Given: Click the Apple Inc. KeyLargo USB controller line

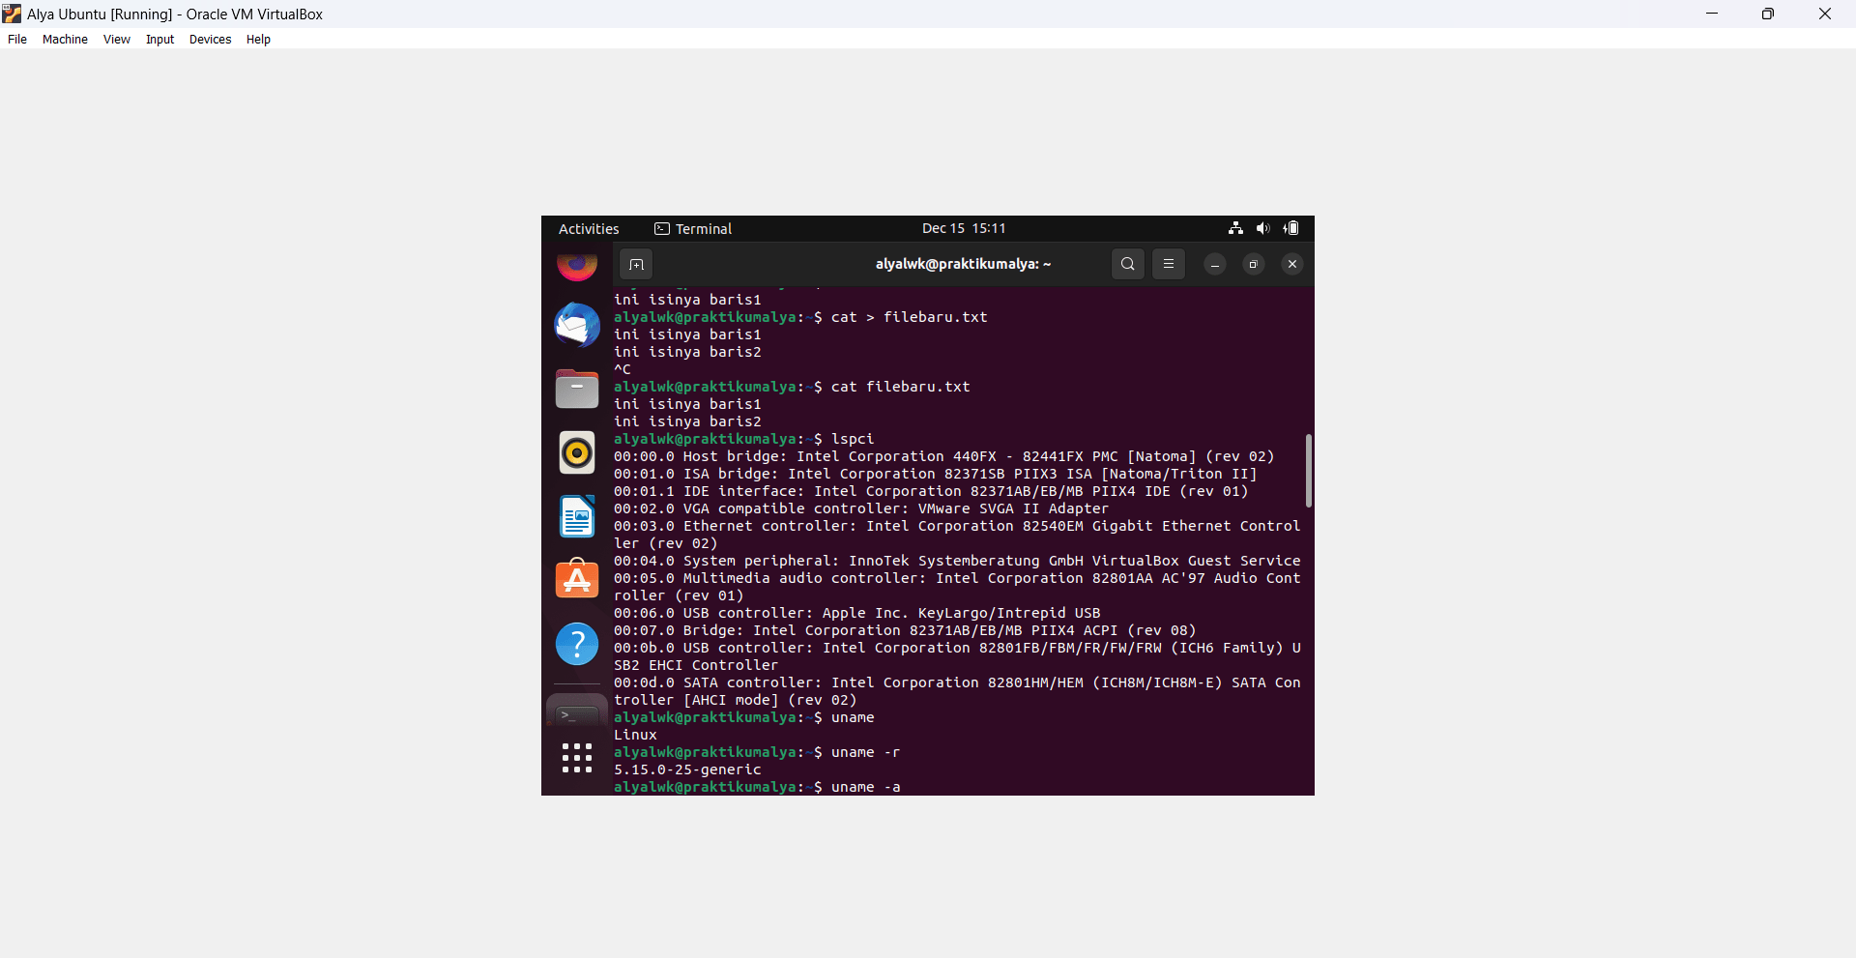Looking at the screenshot, I should (857, 613).
